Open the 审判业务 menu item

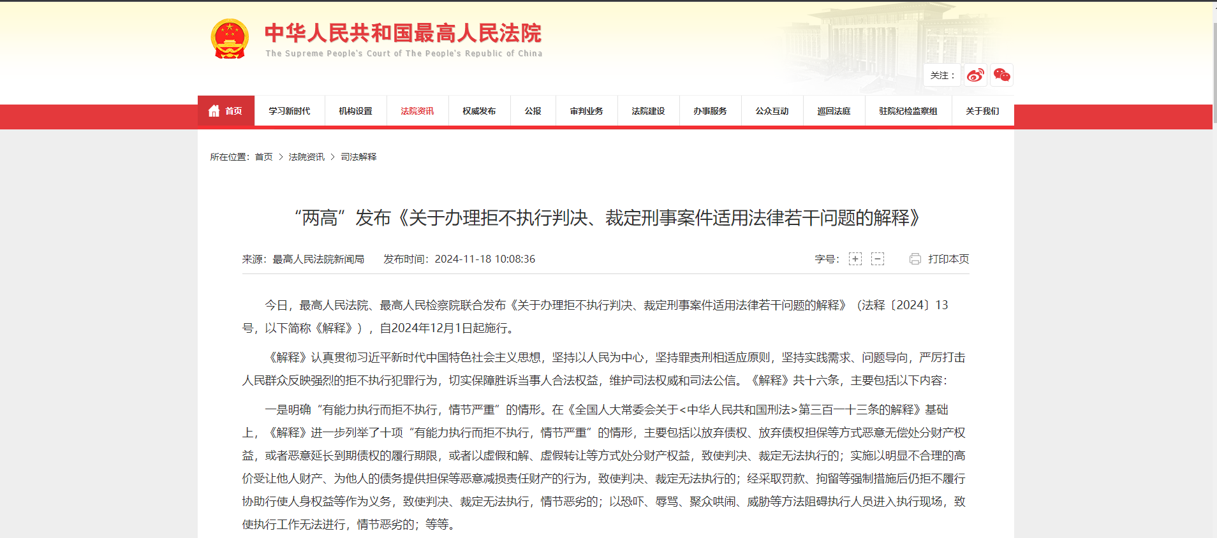[587, 111]
